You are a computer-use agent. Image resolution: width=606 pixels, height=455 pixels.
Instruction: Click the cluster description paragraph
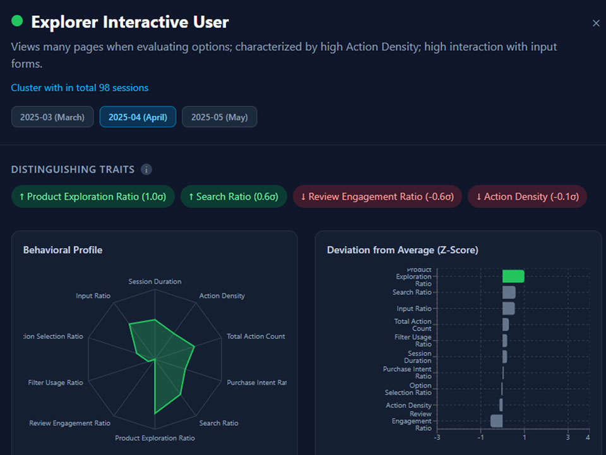coord(283,55)
